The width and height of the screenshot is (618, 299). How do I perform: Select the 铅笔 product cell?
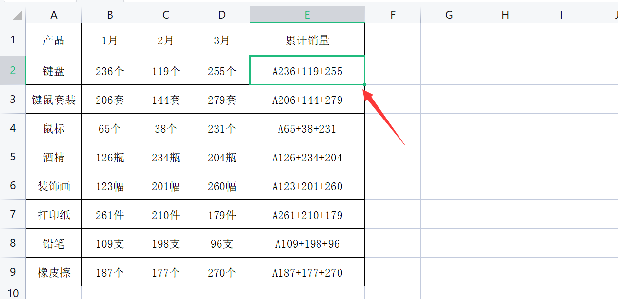point(54,244)
